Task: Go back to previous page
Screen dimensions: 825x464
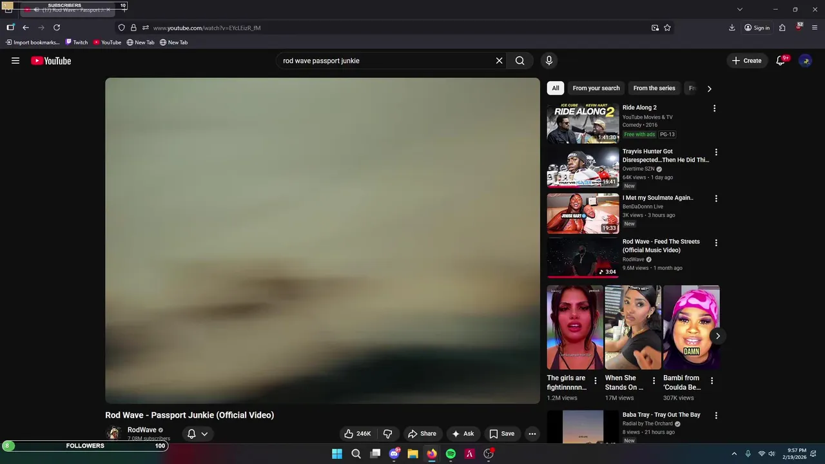Action: tap(26, 28)
